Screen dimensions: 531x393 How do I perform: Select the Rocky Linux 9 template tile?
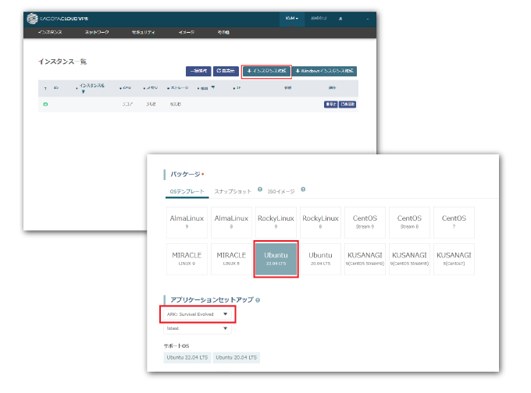coord(275,221)
